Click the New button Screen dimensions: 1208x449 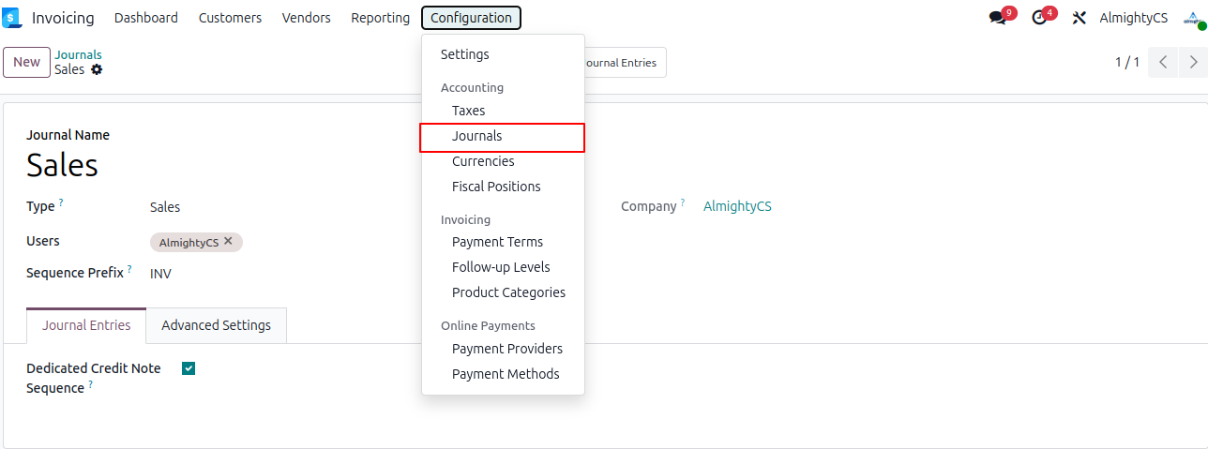[x=27, y=62]
